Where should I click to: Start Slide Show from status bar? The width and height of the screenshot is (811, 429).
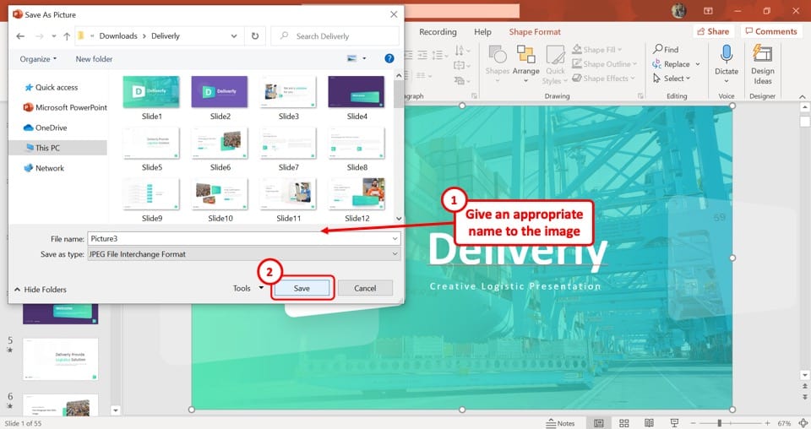[674, 423]
